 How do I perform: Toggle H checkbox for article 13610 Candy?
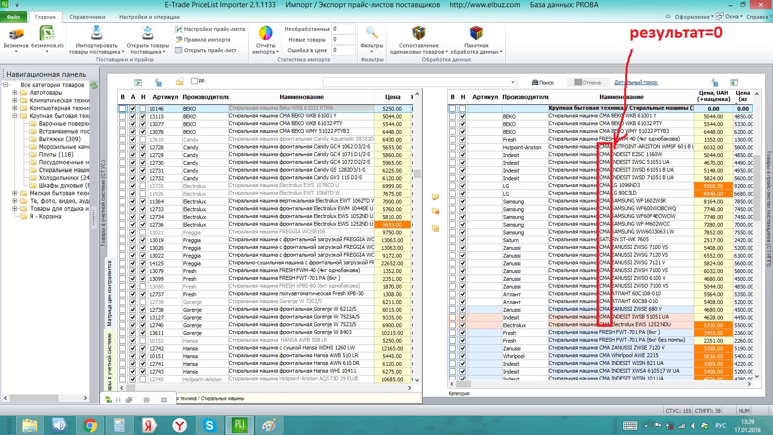click(143, 140)
